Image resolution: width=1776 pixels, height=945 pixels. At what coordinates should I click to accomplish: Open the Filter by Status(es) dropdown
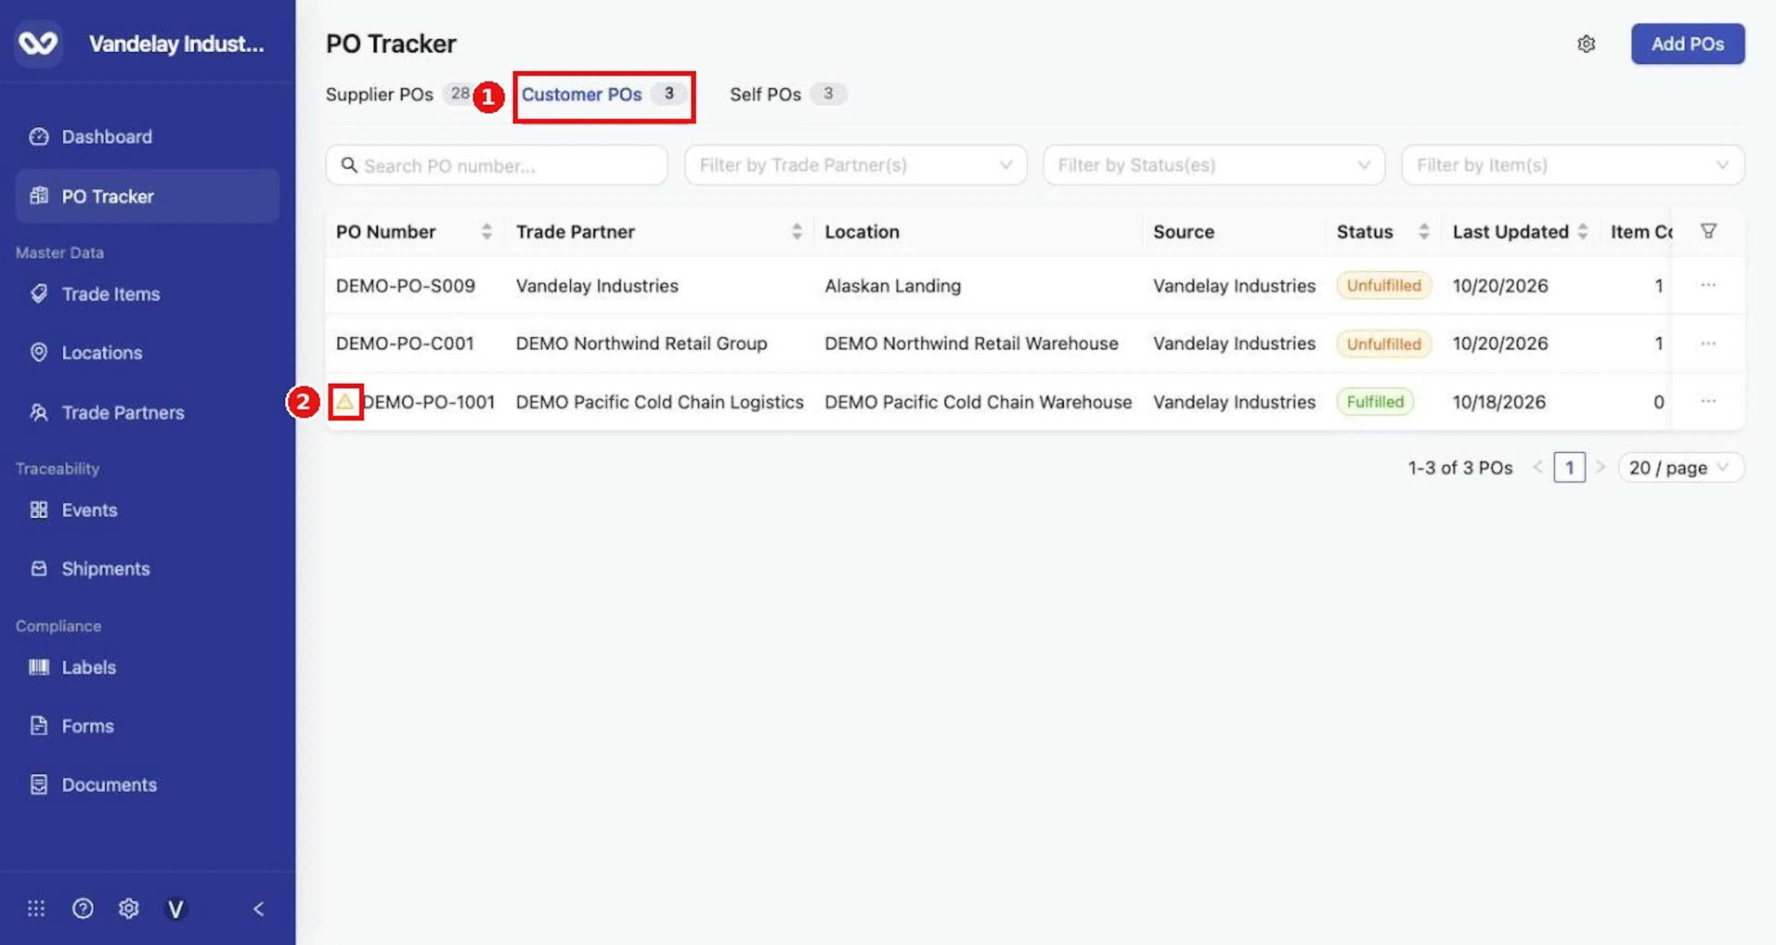(x=1214, y=166)
